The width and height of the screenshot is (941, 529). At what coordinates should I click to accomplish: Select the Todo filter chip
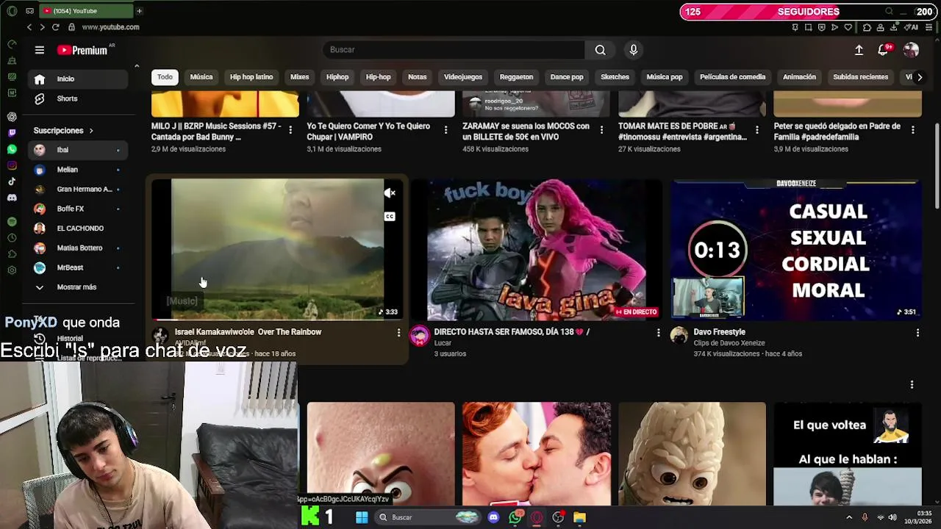(x=165, y=77)
